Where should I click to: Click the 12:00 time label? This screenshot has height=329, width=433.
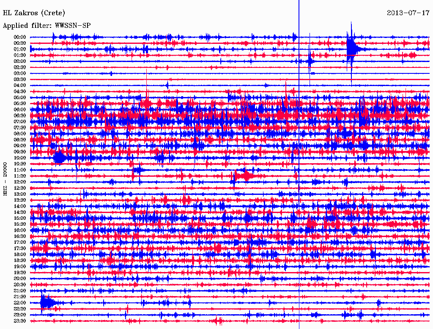(20, 182)
